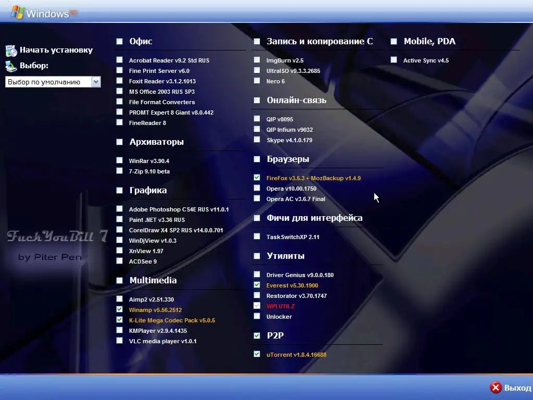Enable TaskSwitchXP 2.11 checkbox
Image resolution: width=533 pixels, height=400 pixels.
click(x=257, y=236)
